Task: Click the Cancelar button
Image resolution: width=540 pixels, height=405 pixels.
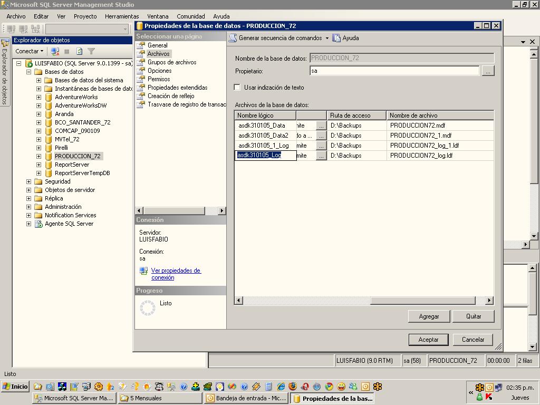Action: [x=473, y=340]
